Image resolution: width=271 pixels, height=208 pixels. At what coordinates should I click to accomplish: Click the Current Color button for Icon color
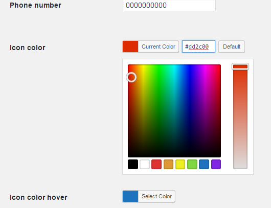pos(150,47)
